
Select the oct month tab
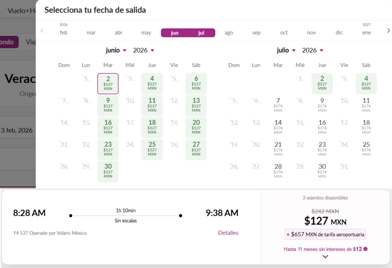tap(284, 32)
